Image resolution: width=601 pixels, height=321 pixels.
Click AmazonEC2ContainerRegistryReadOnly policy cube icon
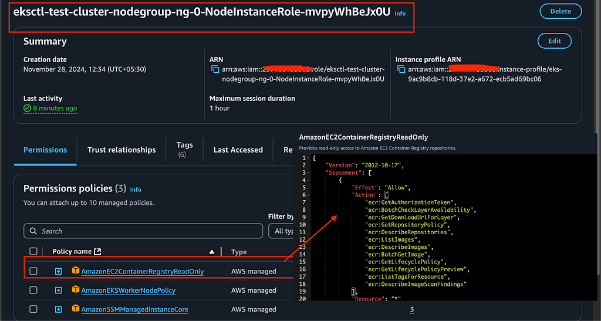[x=76, y=271]
